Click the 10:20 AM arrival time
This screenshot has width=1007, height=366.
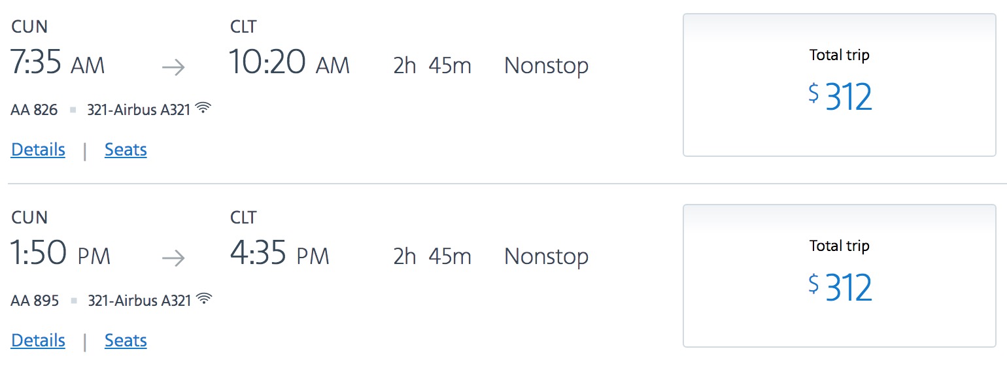click(x=289, y=64)
